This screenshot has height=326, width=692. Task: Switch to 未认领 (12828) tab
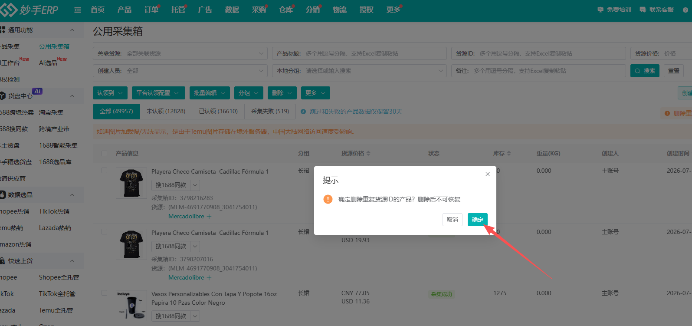coord(166,111)
